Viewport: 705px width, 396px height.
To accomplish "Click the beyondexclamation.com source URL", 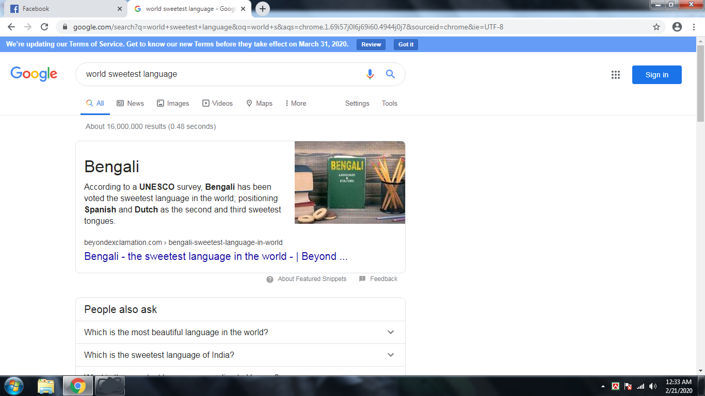I will pos(183,242).
